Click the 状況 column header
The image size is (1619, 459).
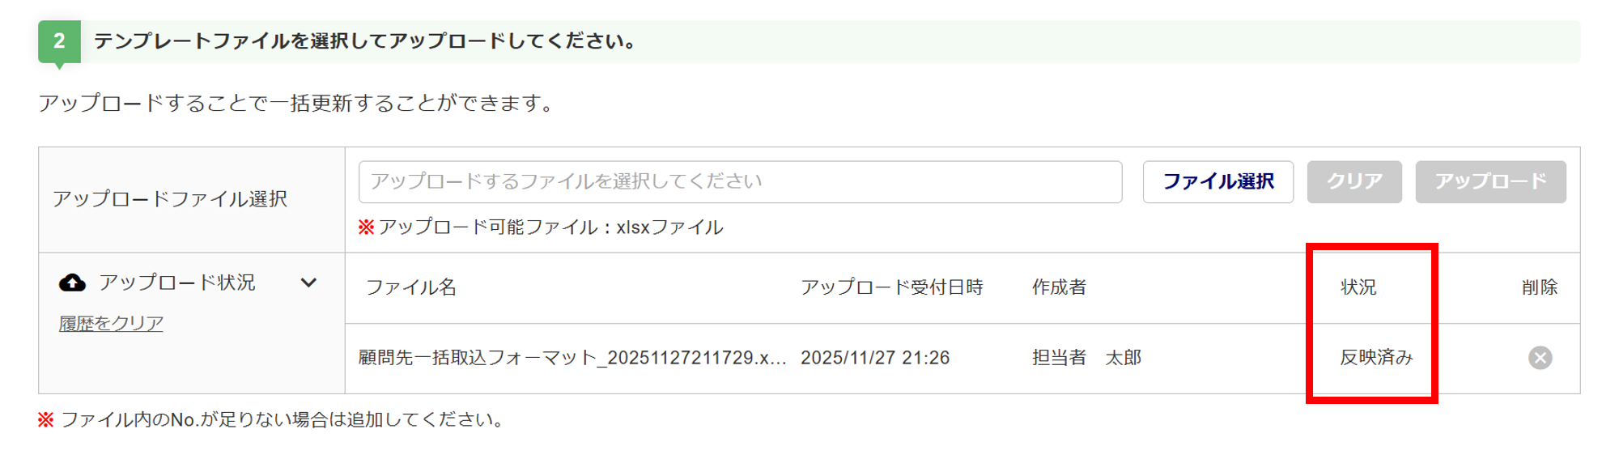click(x=1358, y=287)
